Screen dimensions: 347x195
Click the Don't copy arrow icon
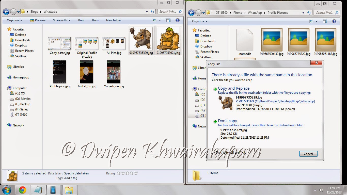pos(215,121)
